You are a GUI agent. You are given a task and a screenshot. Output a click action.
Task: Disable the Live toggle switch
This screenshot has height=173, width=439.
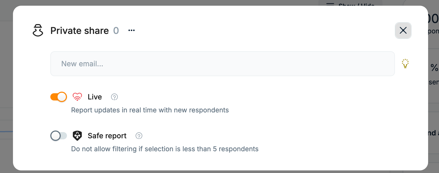click(59, 97)
